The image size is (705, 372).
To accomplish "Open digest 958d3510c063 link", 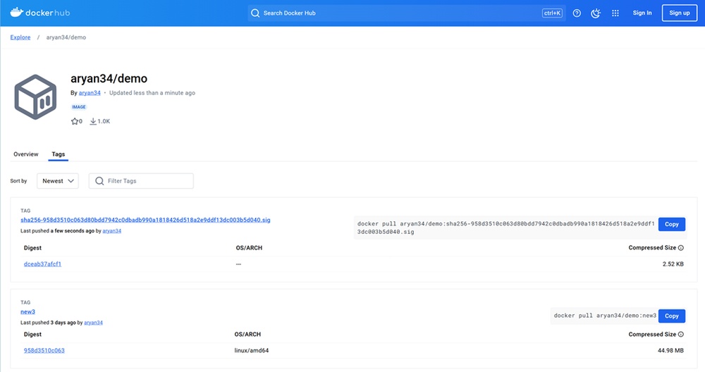I will pyautogui.click(x=44, y=350).
